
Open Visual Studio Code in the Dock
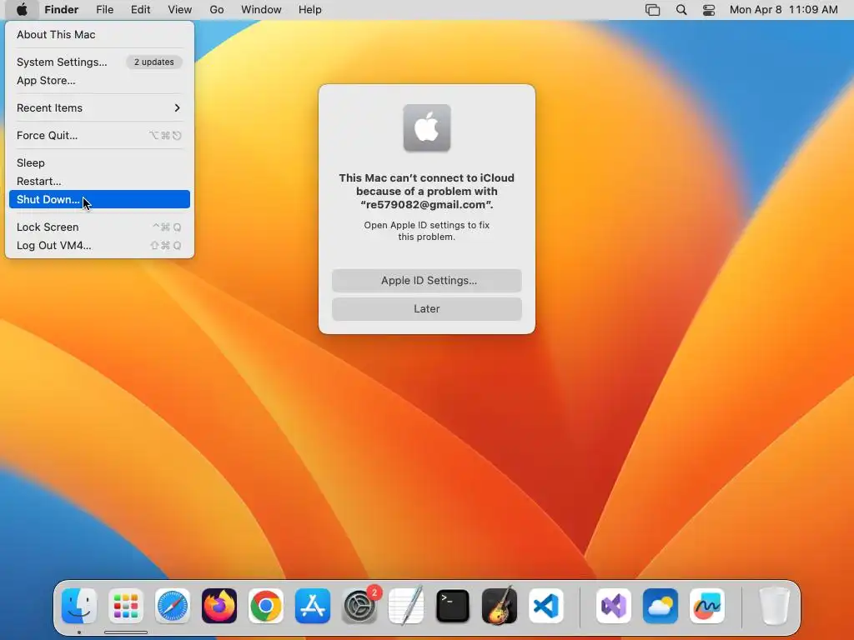coord(546,606)
